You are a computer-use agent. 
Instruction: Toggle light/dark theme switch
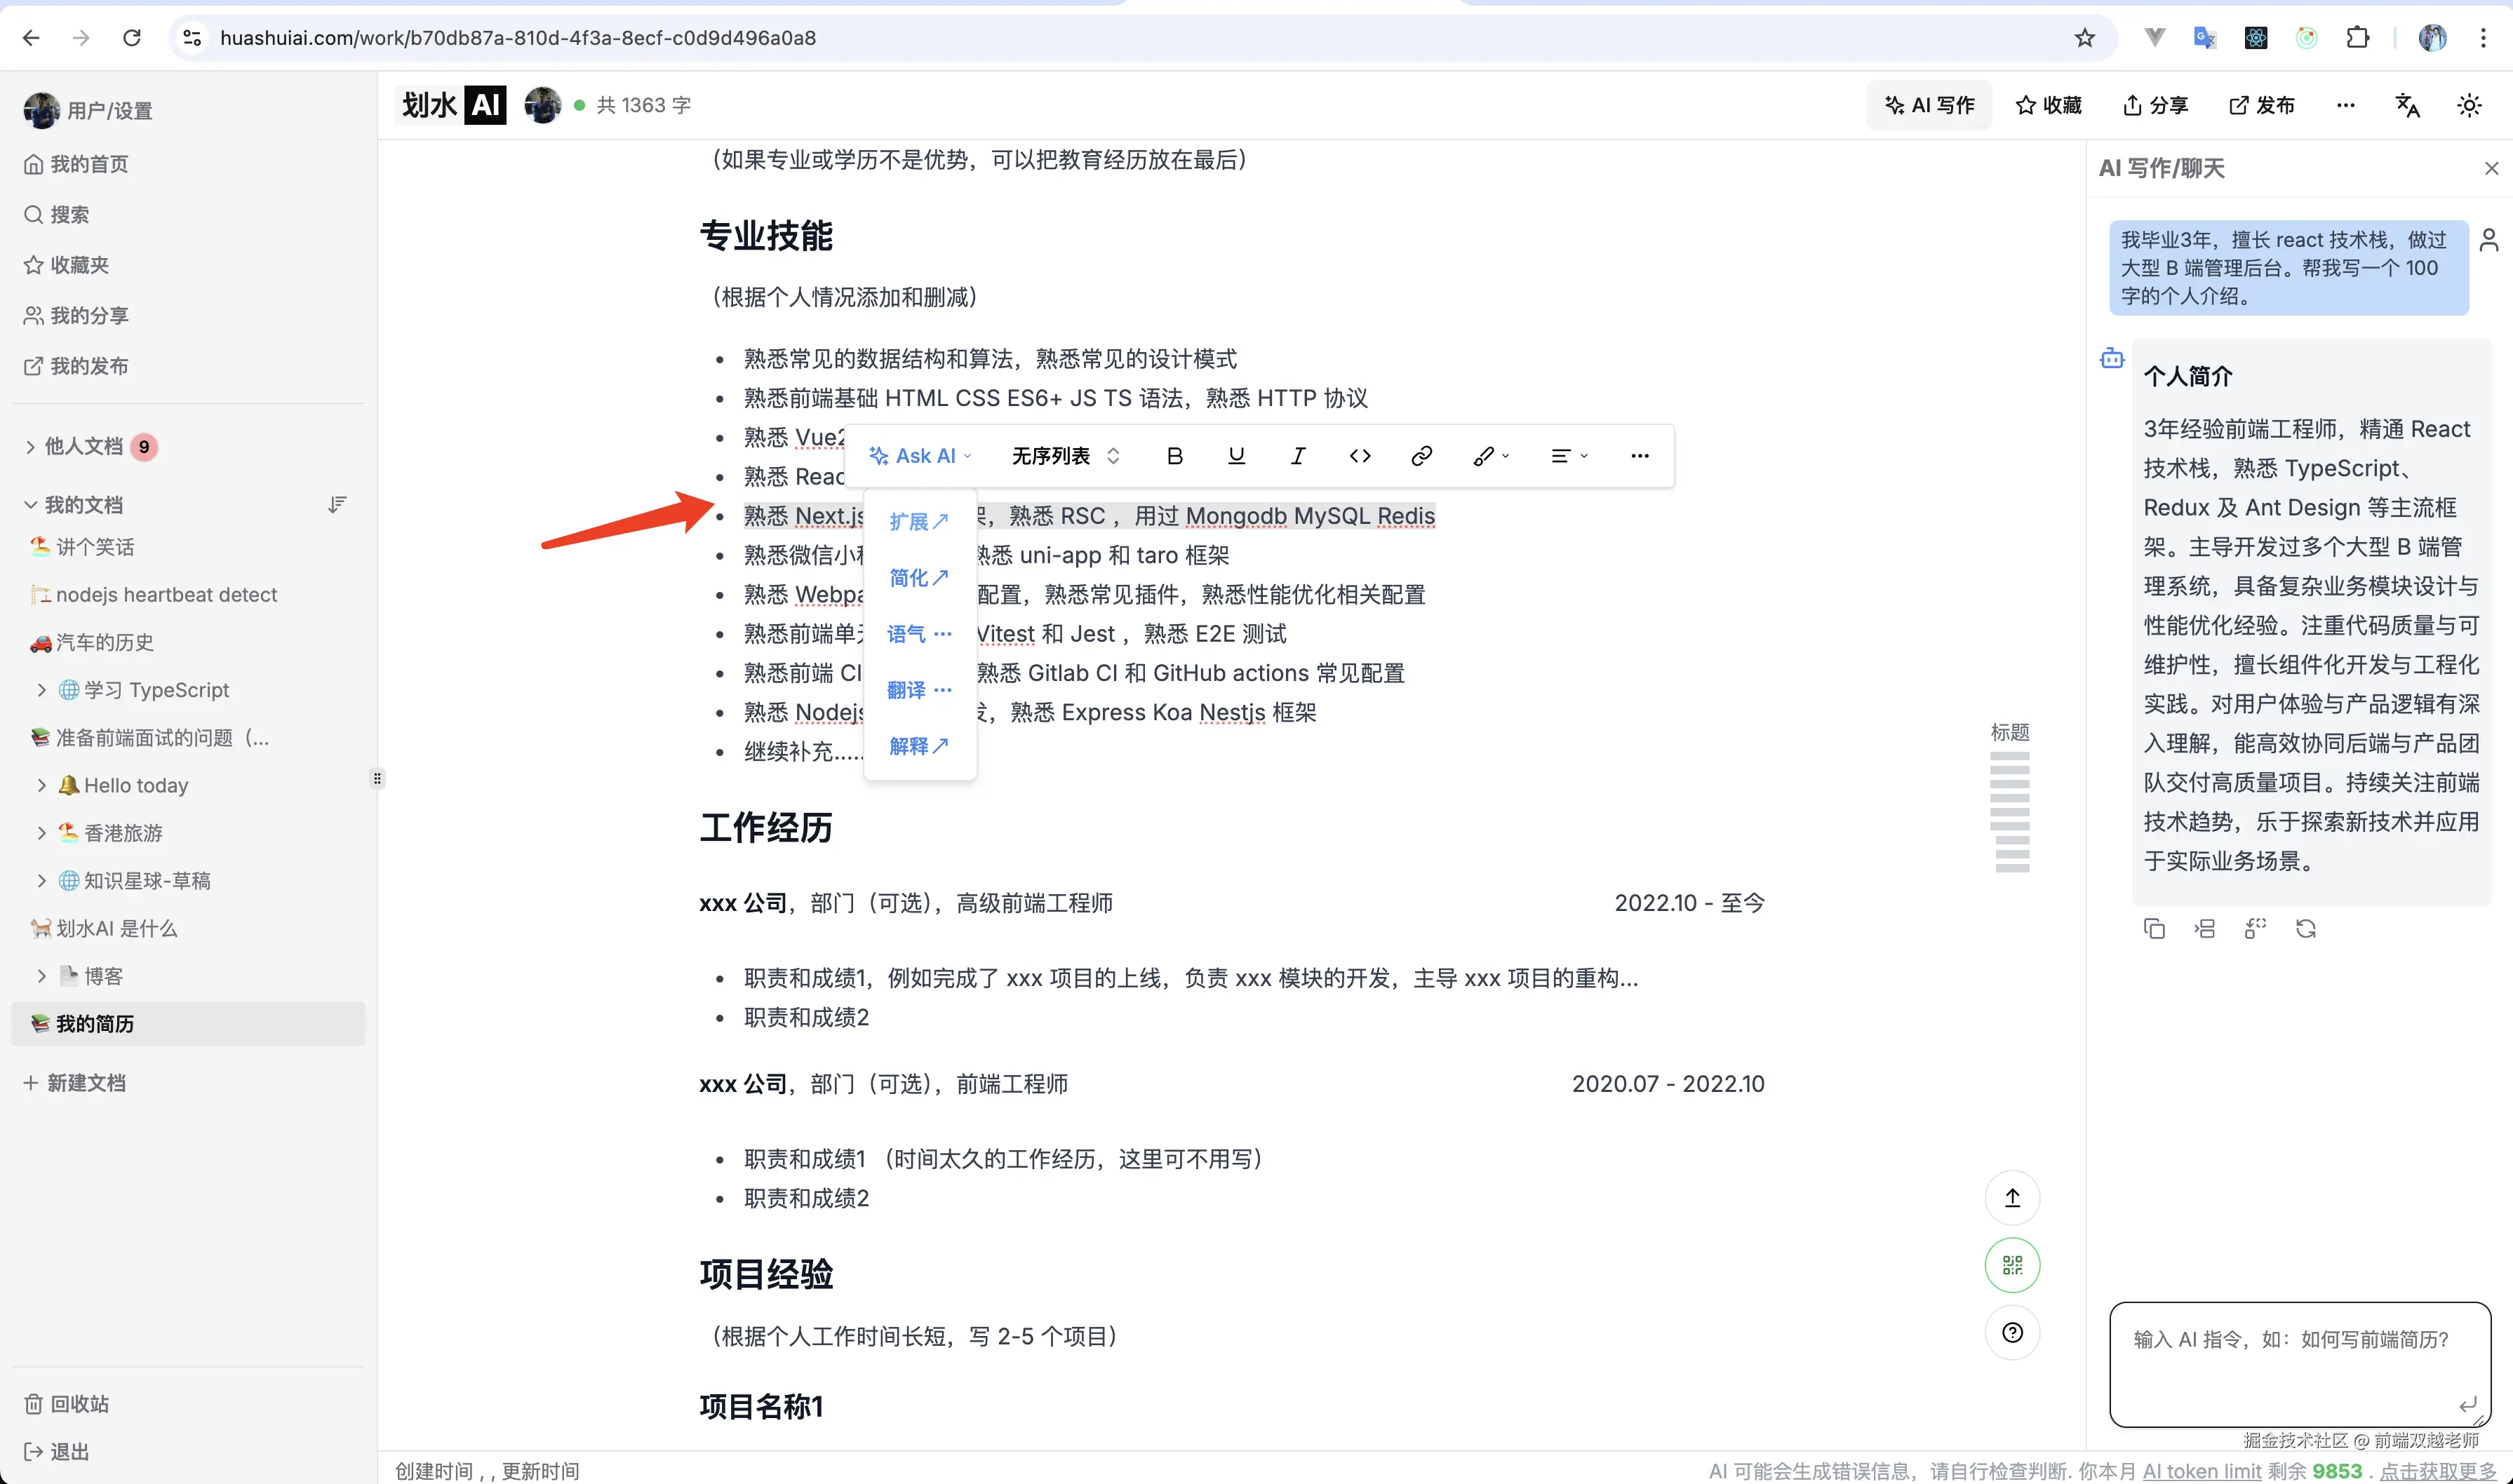tap(2469, 105)
